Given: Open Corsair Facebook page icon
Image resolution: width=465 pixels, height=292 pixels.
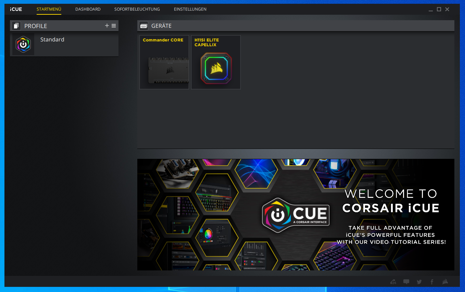Looking at the screenshot, I should tap(432, 282).
